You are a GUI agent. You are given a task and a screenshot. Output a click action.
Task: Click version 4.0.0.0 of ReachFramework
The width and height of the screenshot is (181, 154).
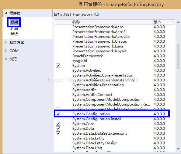coord(159,56)
